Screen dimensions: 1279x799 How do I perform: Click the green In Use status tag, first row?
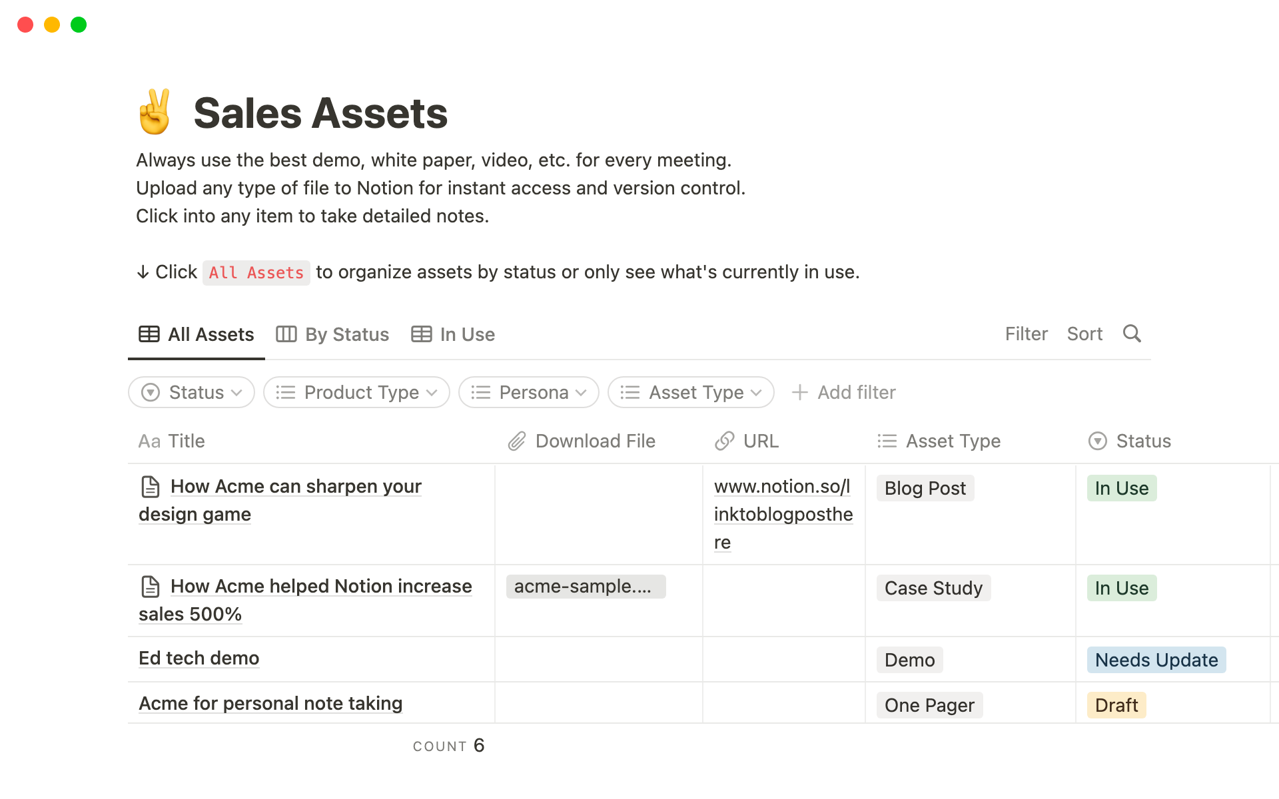tap(1121, 488)
